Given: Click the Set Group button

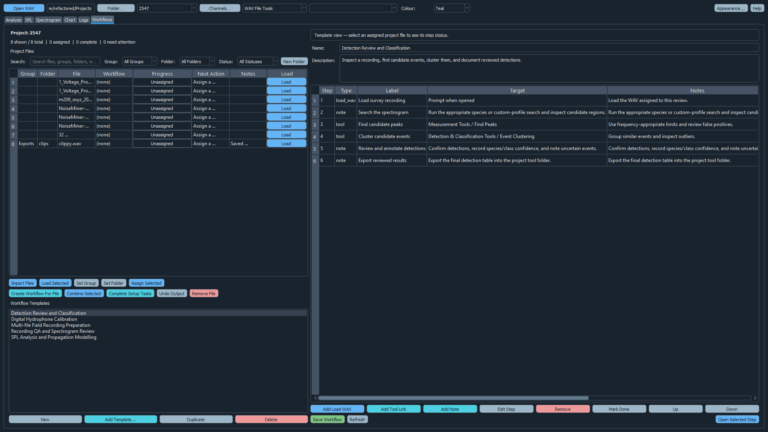Looking at the screenshot, I should tap(86, 283).
